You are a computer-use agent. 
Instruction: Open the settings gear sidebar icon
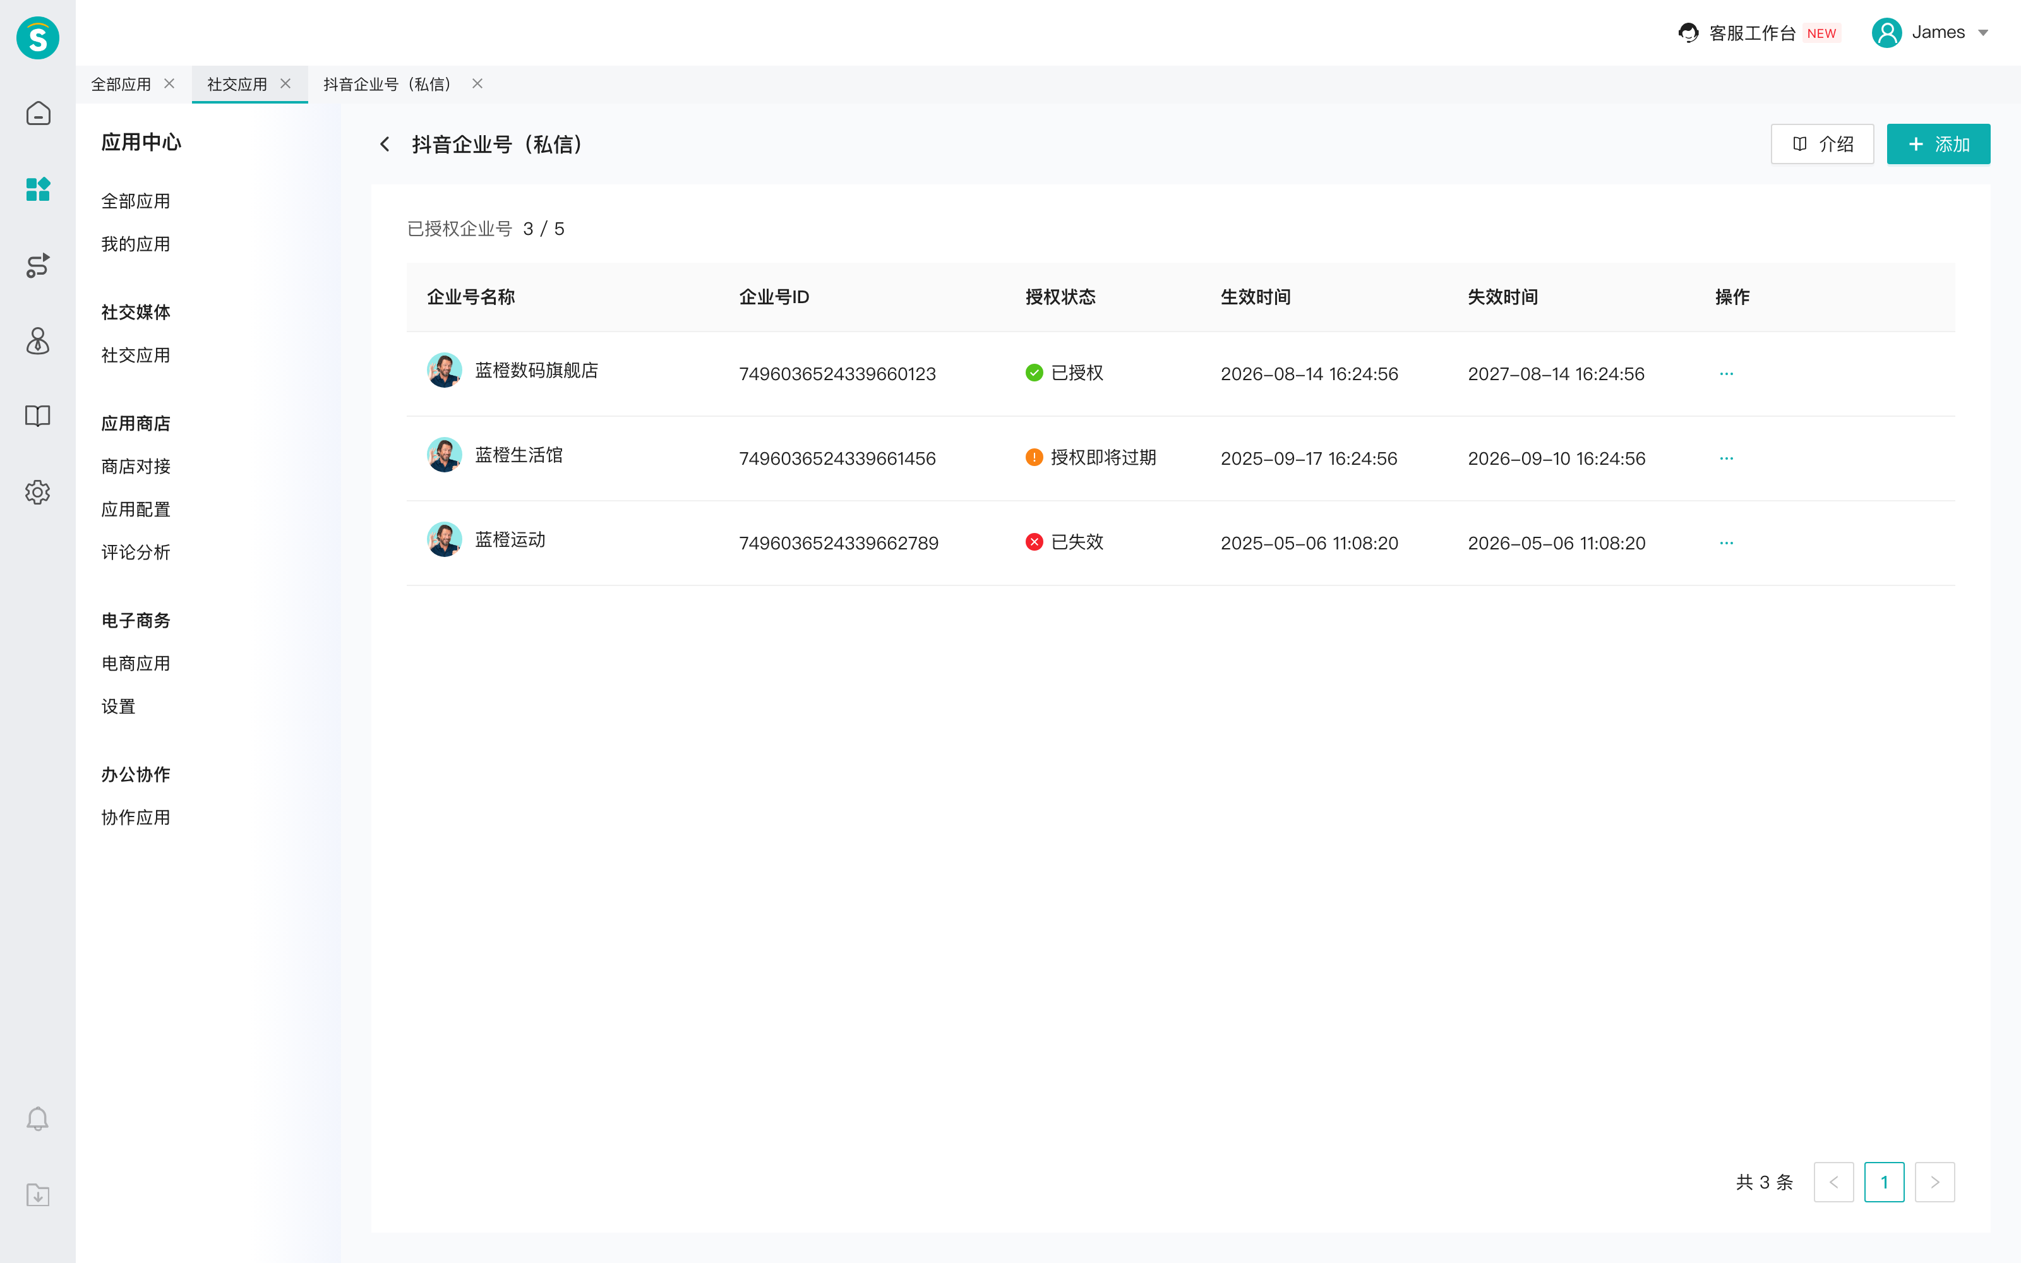click(x=38, y=492)
